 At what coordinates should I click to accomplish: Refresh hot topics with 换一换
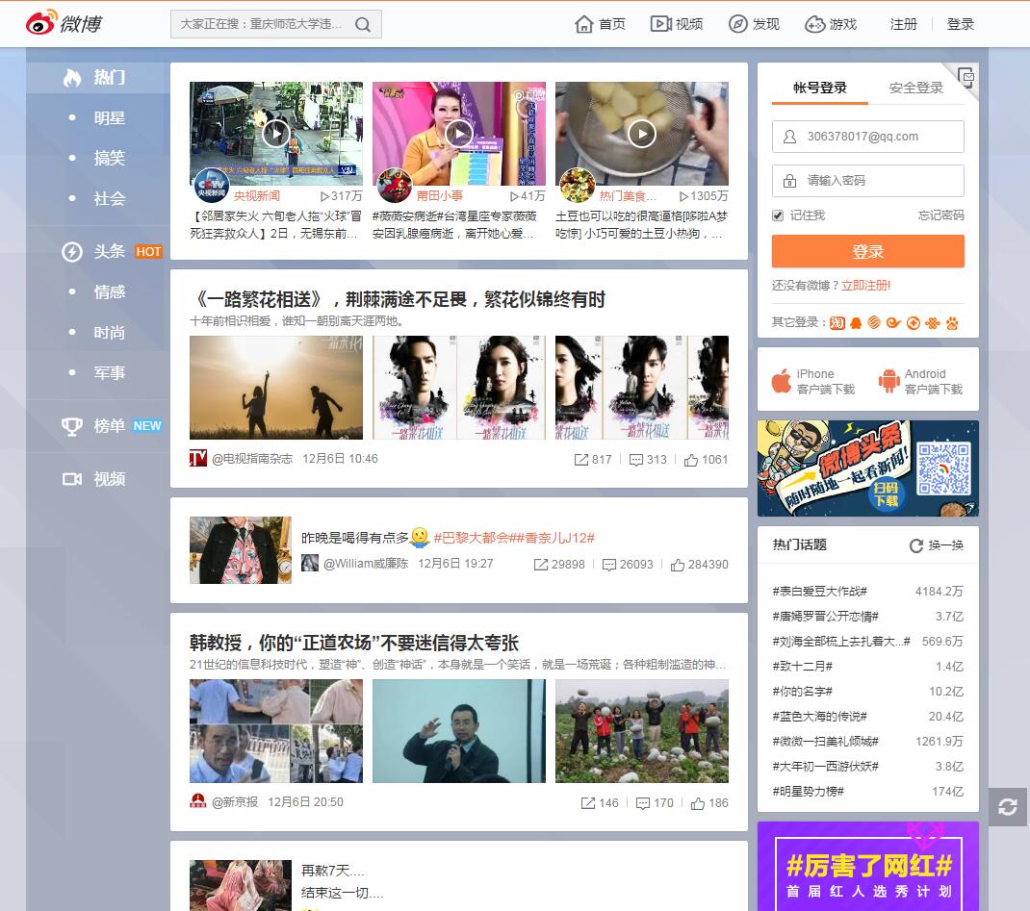pyautogui.click(x=936, y=545)
